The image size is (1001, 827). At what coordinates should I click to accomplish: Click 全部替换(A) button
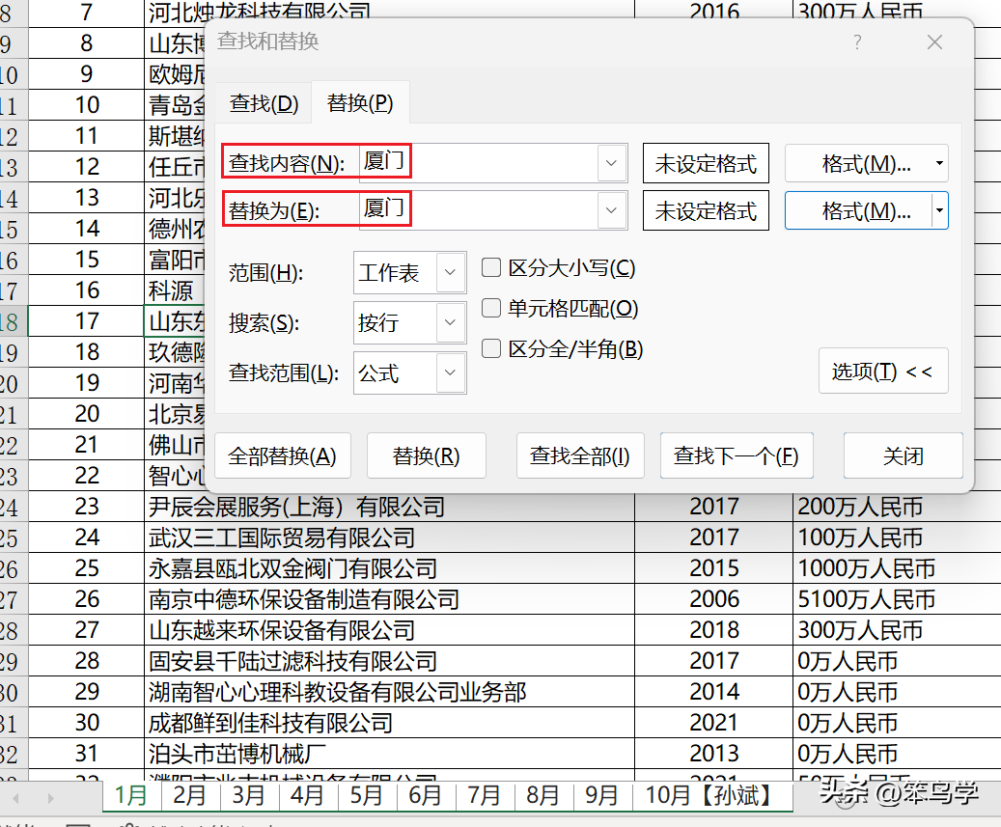click(283, 455)
